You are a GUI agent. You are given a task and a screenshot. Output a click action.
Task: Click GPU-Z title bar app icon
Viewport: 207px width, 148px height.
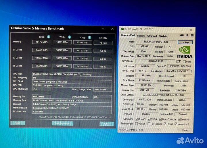[122, 29]
